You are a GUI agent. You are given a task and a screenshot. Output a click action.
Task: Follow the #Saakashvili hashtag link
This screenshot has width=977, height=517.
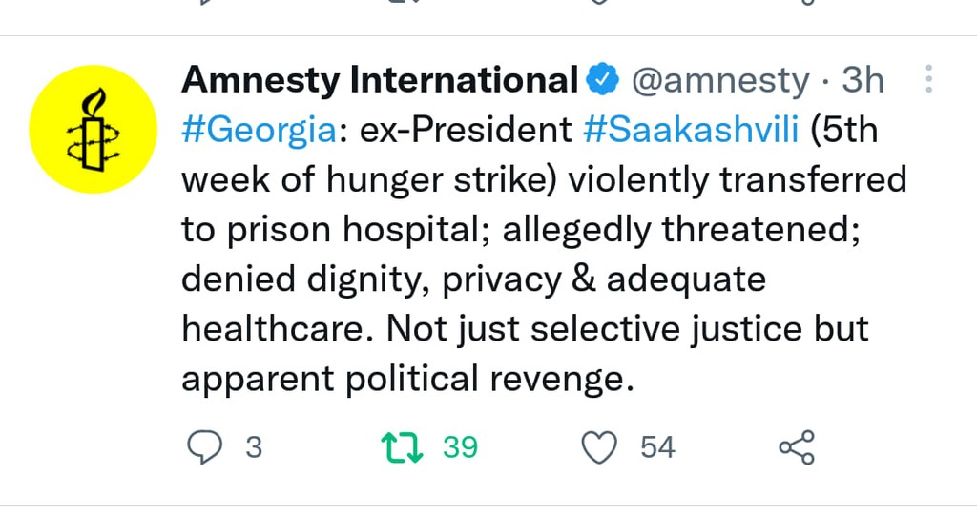691,131
